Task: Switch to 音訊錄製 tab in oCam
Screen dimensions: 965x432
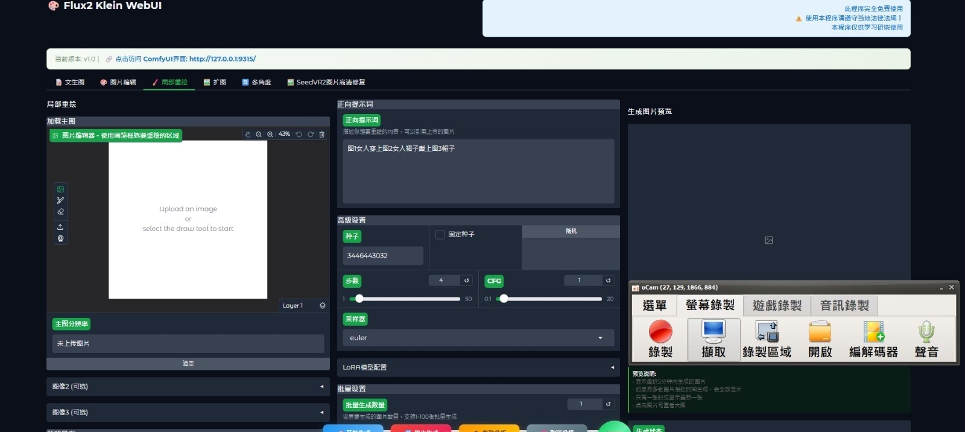Action: pyautogui.click(x=844, y=305)
